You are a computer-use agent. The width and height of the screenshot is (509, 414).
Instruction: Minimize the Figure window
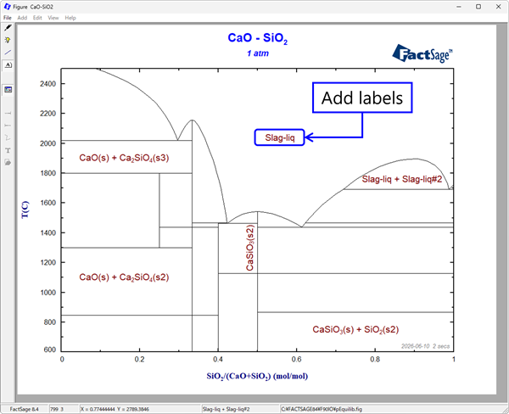(459, 7)
